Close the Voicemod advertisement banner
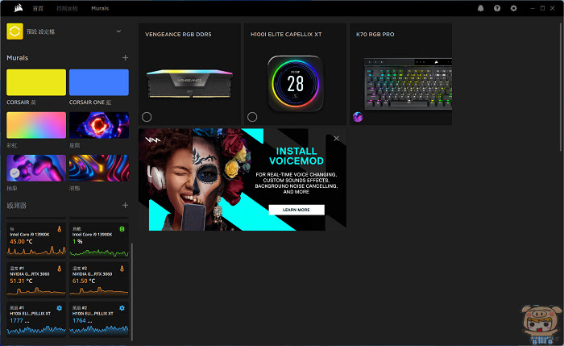The height and width of the screenshot is (346, 564). (x=336, y=138)
